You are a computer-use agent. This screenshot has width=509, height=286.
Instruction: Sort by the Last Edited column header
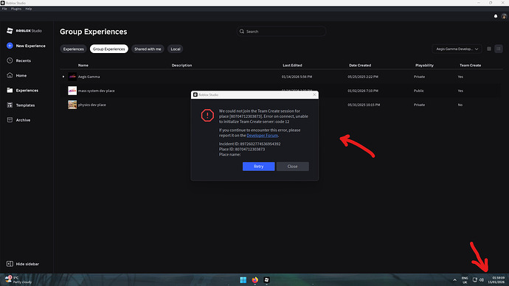(292, 65)
